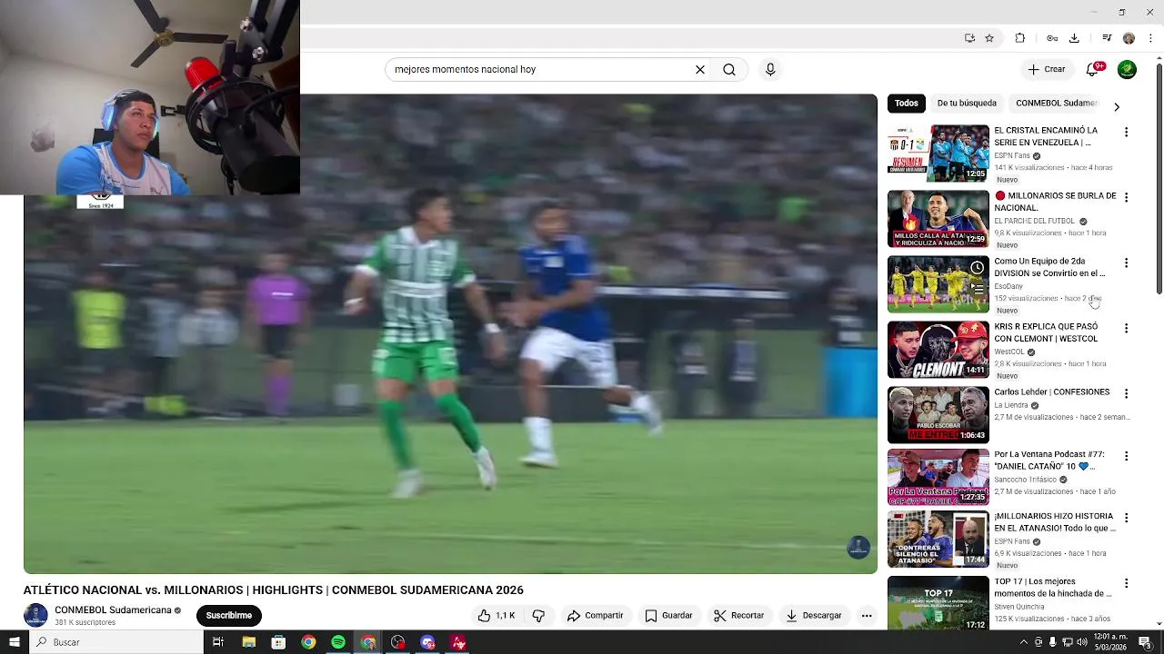The width and height of the screenshot is (1164, 654).
Task: Open TOP 17 mejores momentos video title
Action: click(1053, 588)
